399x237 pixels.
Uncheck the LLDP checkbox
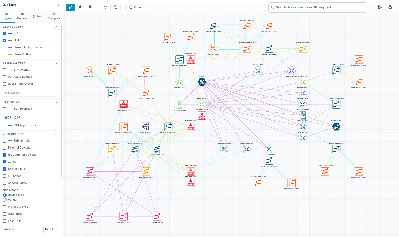coord(4,40)
